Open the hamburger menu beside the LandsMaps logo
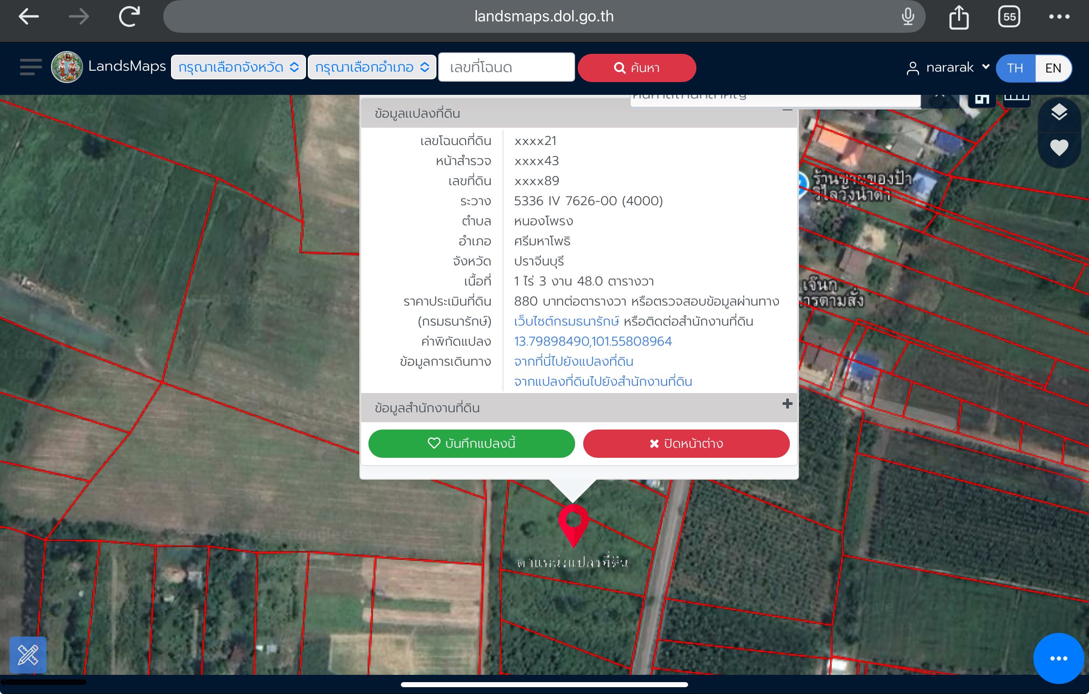This screenshot has height=694, width=1089. pyautogui.click(x=31, y=67)
